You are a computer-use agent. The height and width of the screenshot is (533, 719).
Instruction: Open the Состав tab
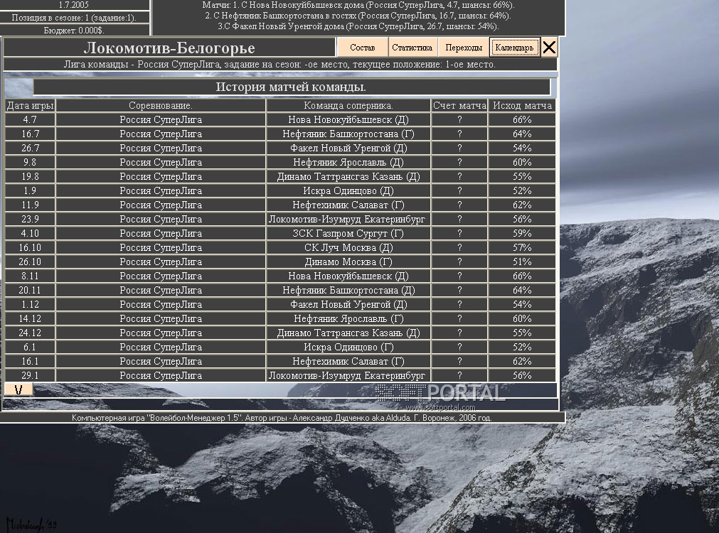tap(362, 48)
